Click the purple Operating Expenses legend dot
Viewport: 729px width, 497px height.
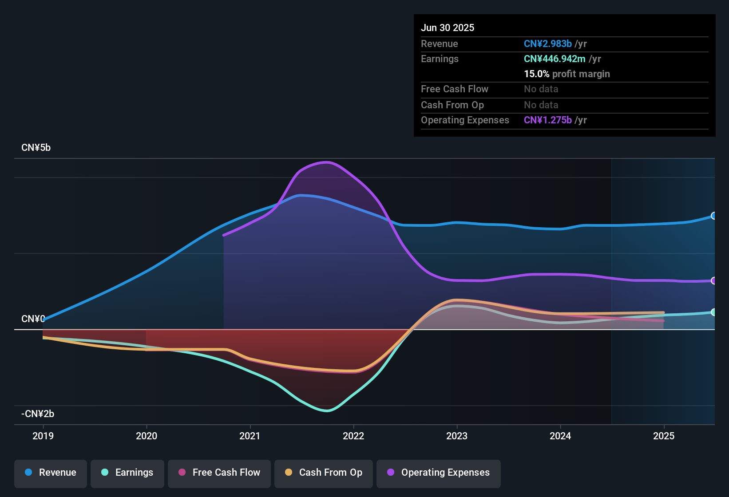pos(390,473)
